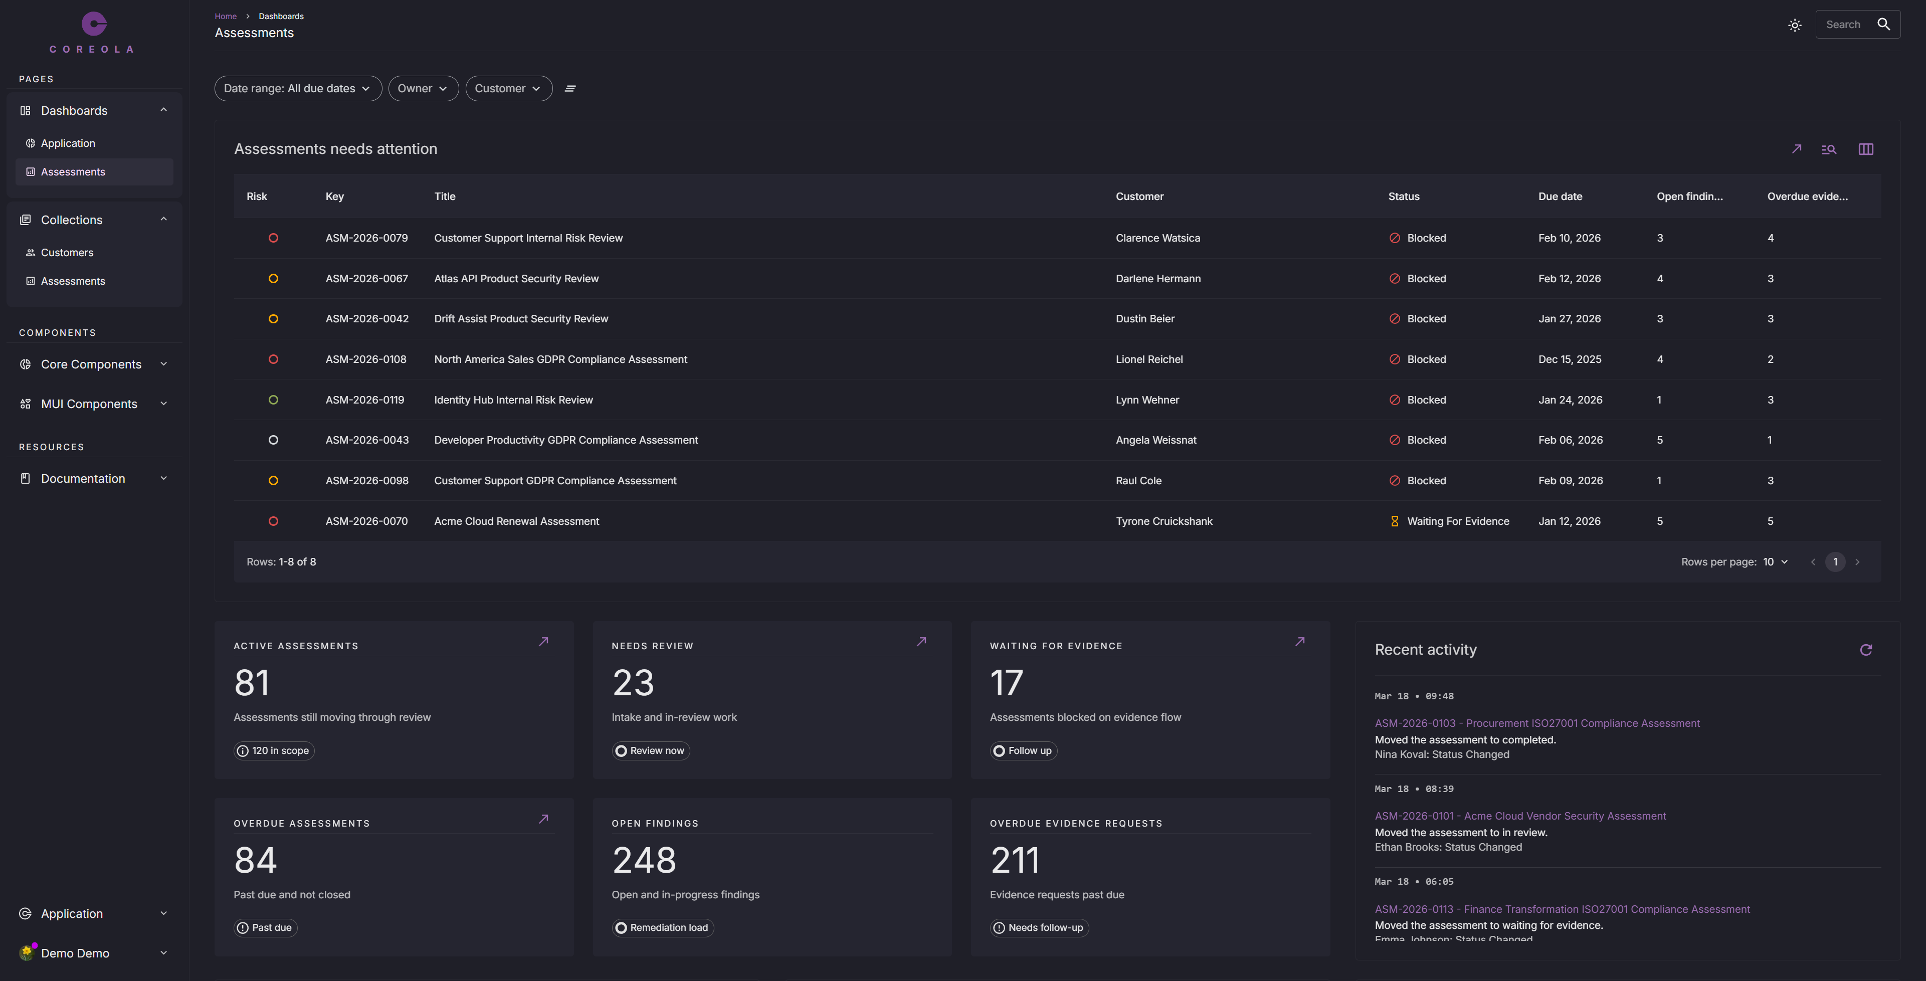Open the table search/filter icon
Viewport: 1926px width, 981px height.
tap(1829, 149)
